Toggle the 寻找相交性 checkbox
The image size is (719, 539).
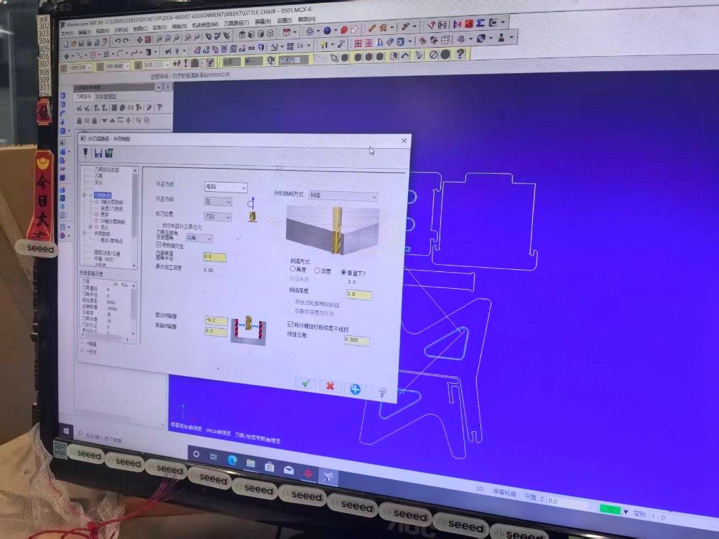(159, 245)
